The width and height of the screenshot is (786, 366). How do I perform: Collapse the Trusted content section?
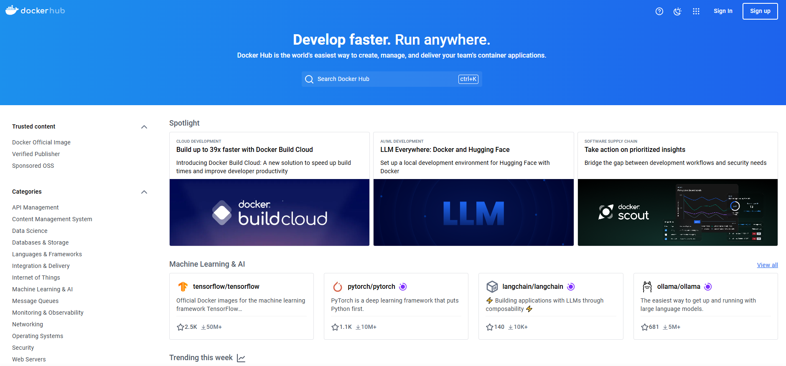click(144, 127)
